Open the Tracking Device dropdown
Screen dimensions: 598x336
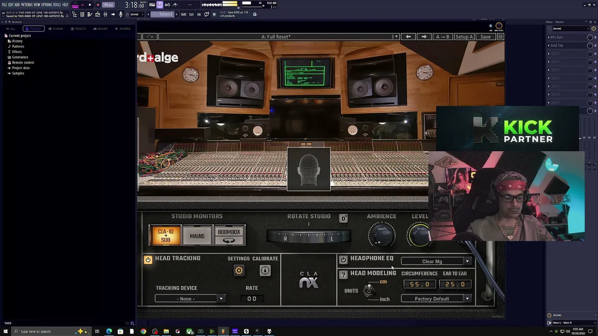pos(190,299)
